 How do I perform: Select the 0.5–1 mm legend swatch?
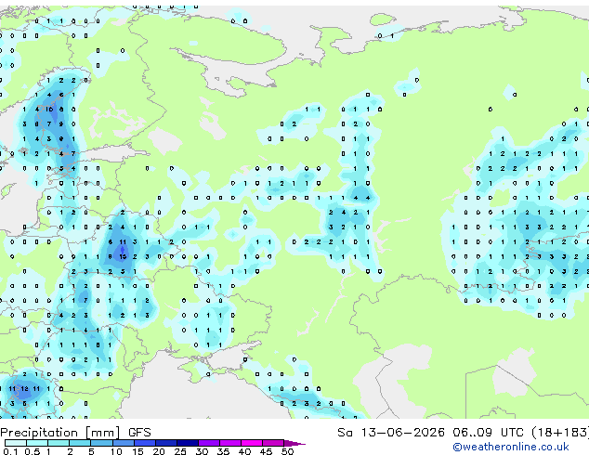[x=37, y=443]
